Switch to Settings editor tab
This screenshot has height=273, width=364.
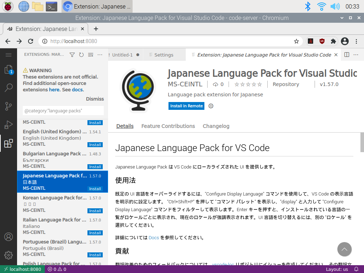pos(164,55)
